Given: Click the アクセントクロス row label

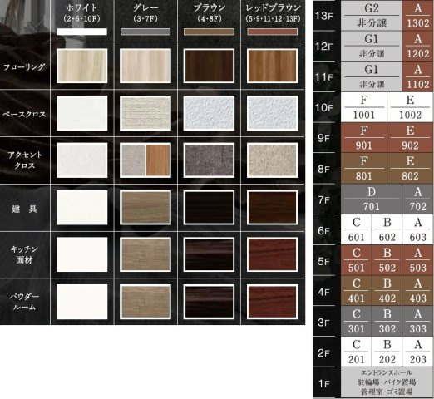Looking at the screenshot, I should point(25,160).
